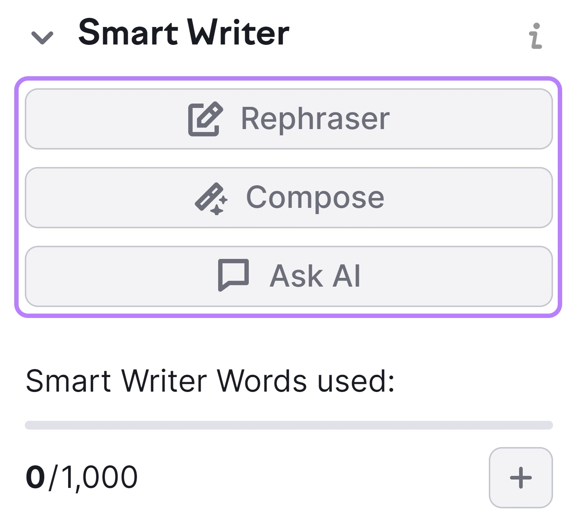
Task: Click the Compose magic wand icon
Action: [211, 198]
